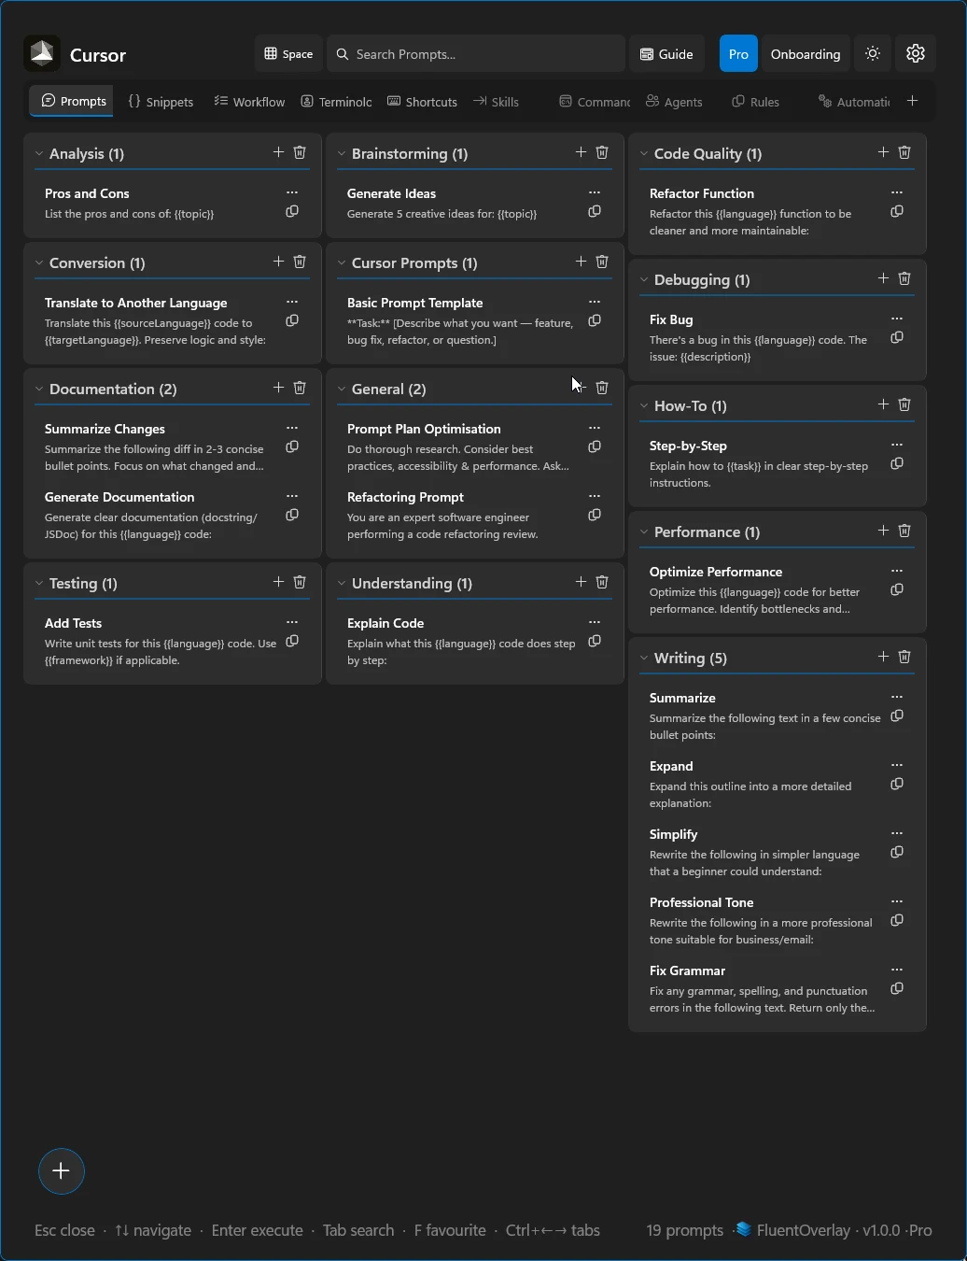Viewport: 967px width, 1261px height.
Task: Open the Guide
Action: click(666, 53)
